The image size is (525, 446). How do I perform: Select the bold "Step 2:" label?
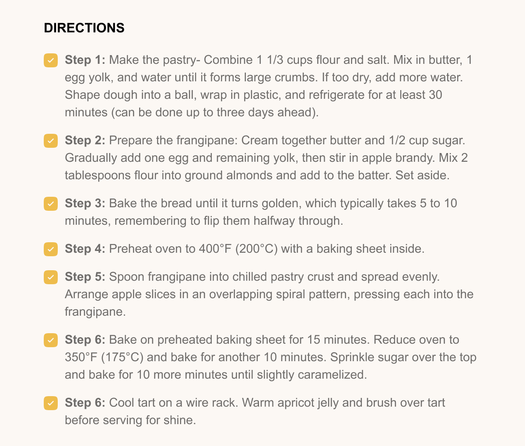point(85,140)
